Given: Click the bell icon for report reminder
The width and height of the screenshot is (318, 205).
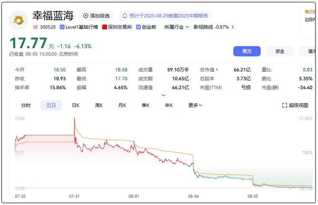Looking at the screenshot, I should click(x=125, y=16).
